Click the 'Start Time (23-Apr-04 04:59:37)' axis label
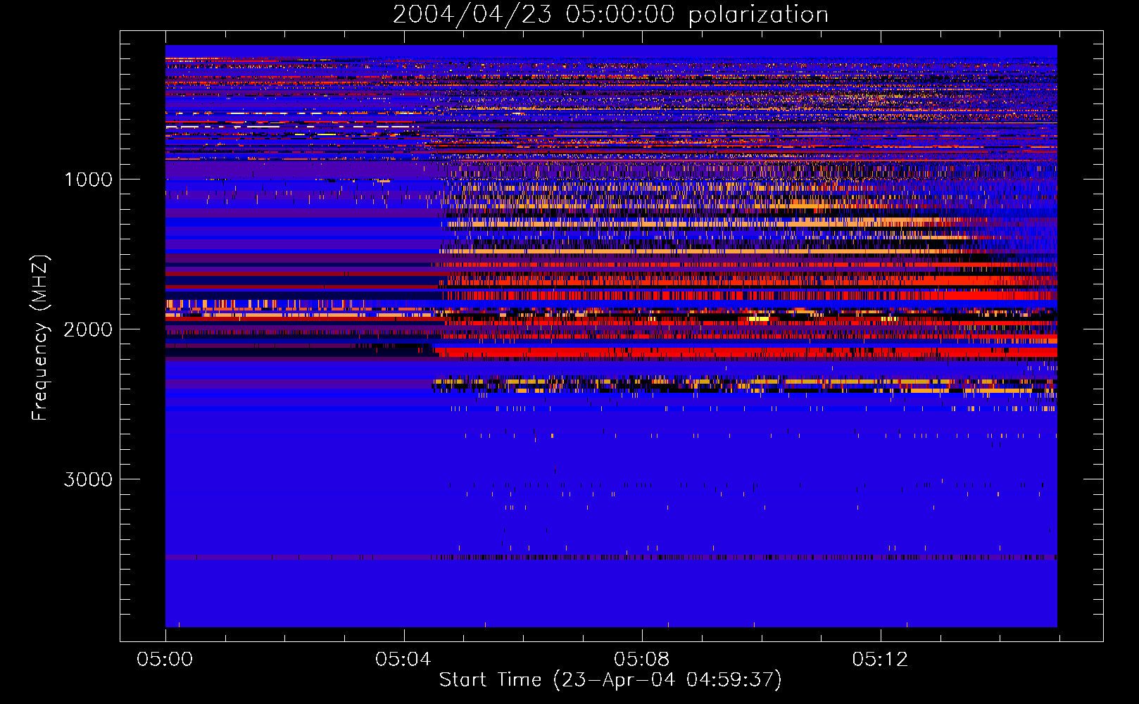1139x704 pixels. click(610, 680)
